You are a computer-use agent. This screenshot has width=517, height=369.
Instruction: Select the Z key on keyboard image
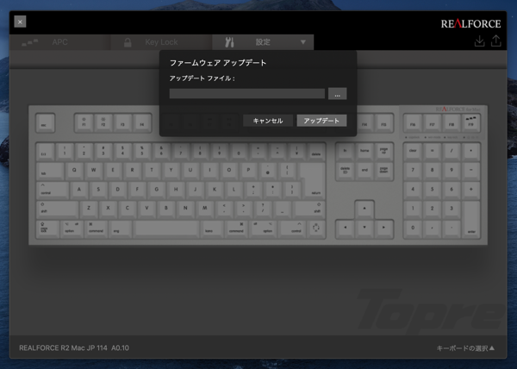(89, 209)
